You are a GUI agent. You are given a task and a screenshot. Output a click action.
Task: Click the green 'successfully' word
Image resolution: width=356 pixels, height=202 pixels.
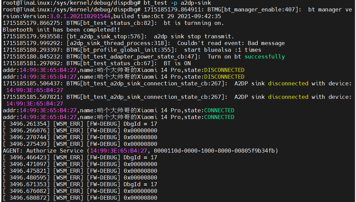(x=265, y=56)
